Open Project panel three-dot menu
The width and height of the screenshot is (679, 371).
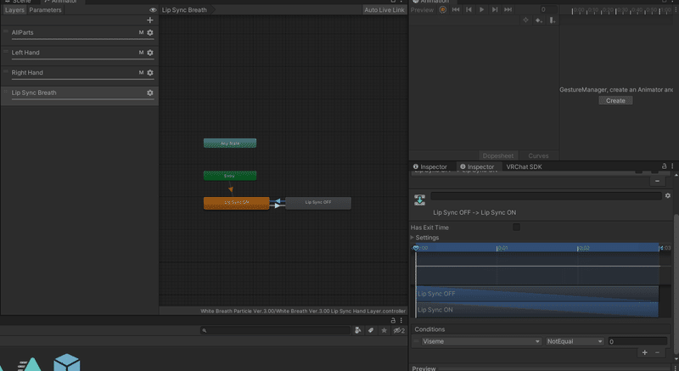(401, 320)
